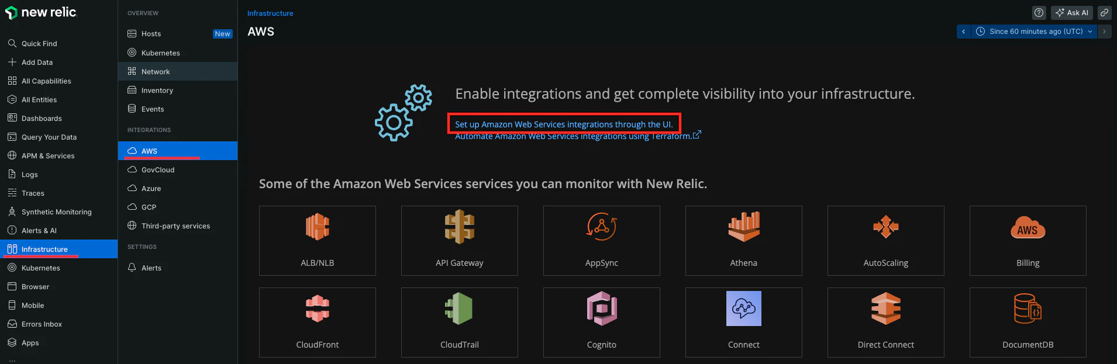1117x364 pixels.
Task: Set up AWS integrations through the UI
Action: coord(564,124)
